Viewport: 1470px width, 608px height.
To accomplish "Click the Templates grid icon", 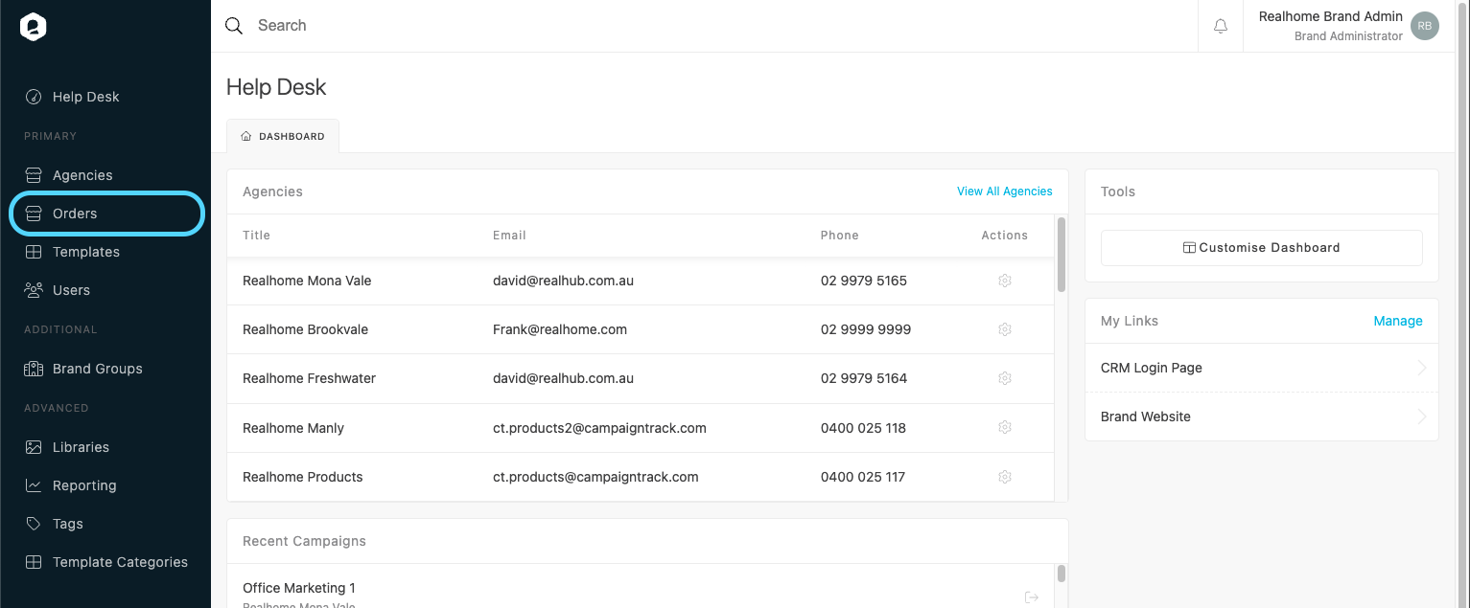I will click(x=34, y=252).
